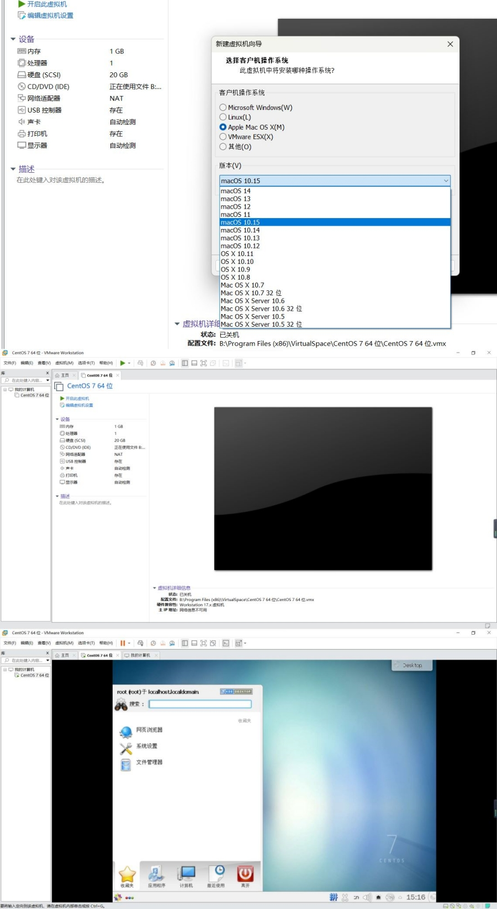Open the 应用程序 tab in KDE launcher
The image size is (497, 909).
[x=156, y=876]
